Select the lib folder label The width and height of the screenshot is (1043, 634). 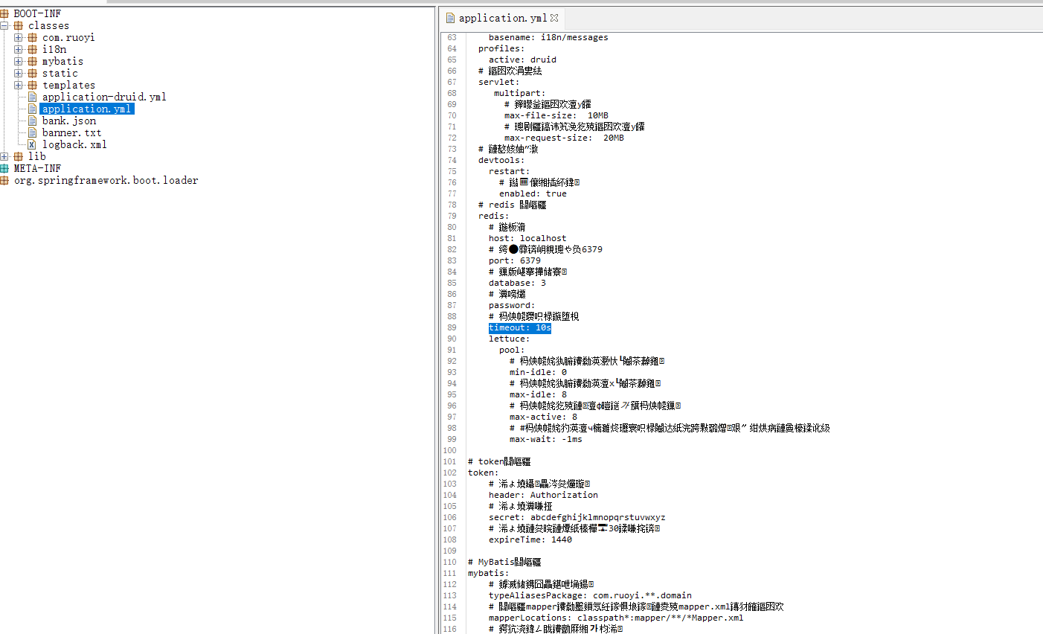click(37, 156)
